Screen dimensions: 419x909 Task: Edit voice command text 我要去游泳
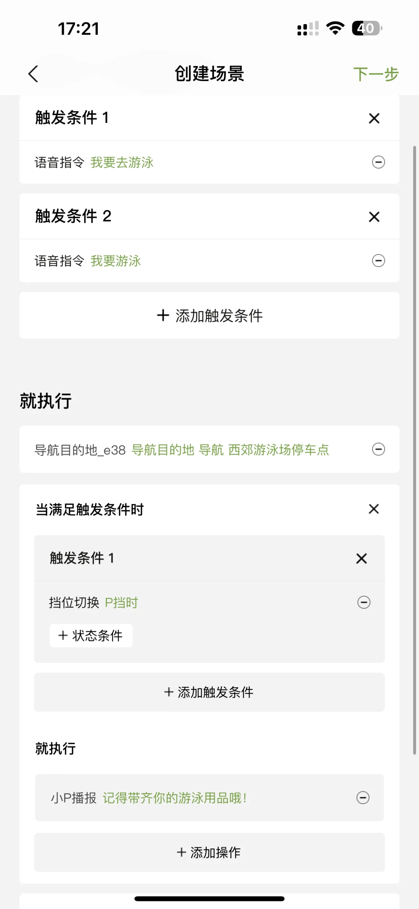122,162
